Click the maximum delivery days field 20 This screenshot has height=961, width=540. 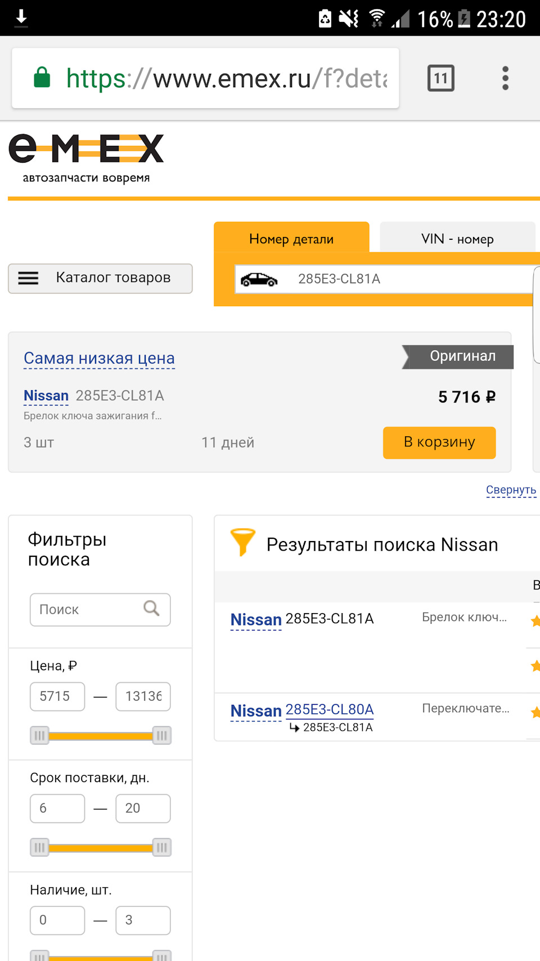coord(143,808)
